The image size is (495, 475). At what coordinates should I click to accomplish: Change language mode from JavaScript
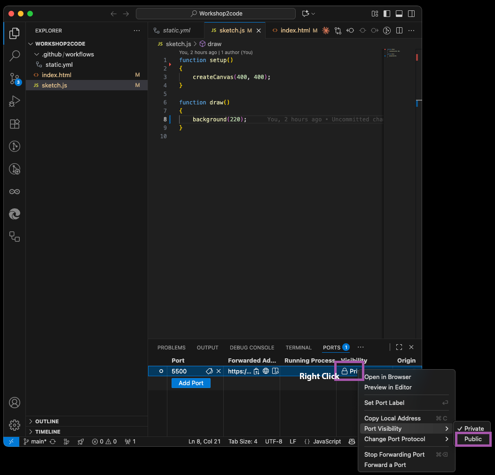coord(327,442)
